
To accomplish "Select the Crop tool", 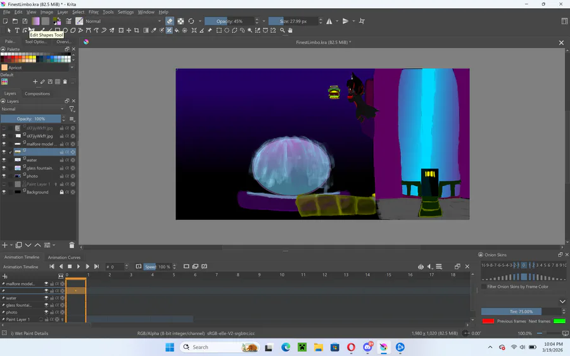I will (x=136, y=30).
